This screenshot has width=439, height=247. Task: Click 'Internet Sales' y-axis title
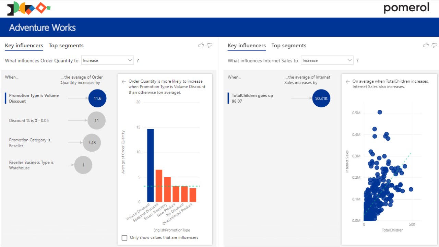(347, 161)
